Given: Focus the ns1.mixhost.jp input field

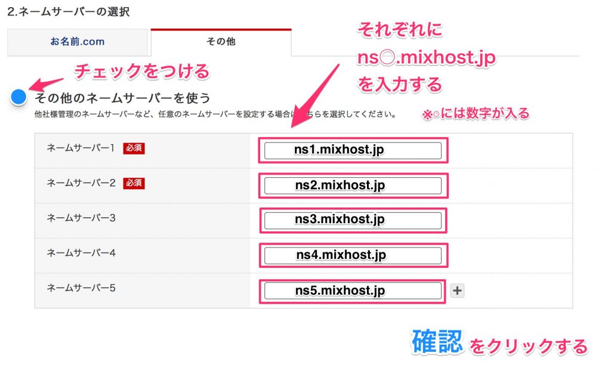Looking at the screenshot, I should coord(353,151).
